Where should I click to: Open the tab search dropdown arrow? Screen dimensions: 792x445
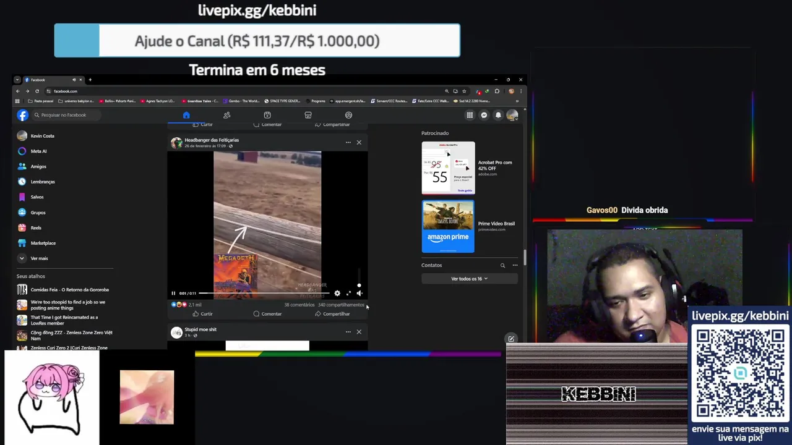tap(17, 80)
